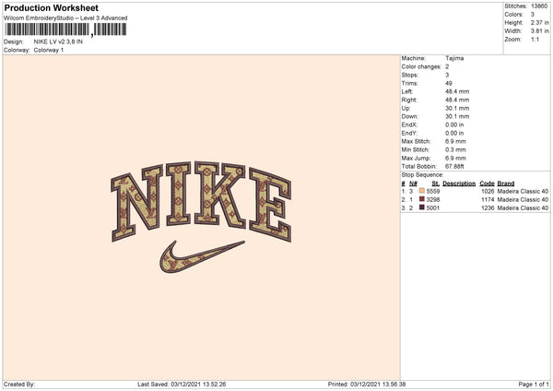The image size is (553, 391).
Task: Click the peach color swatch for 5559
Action: click(422, 191)
